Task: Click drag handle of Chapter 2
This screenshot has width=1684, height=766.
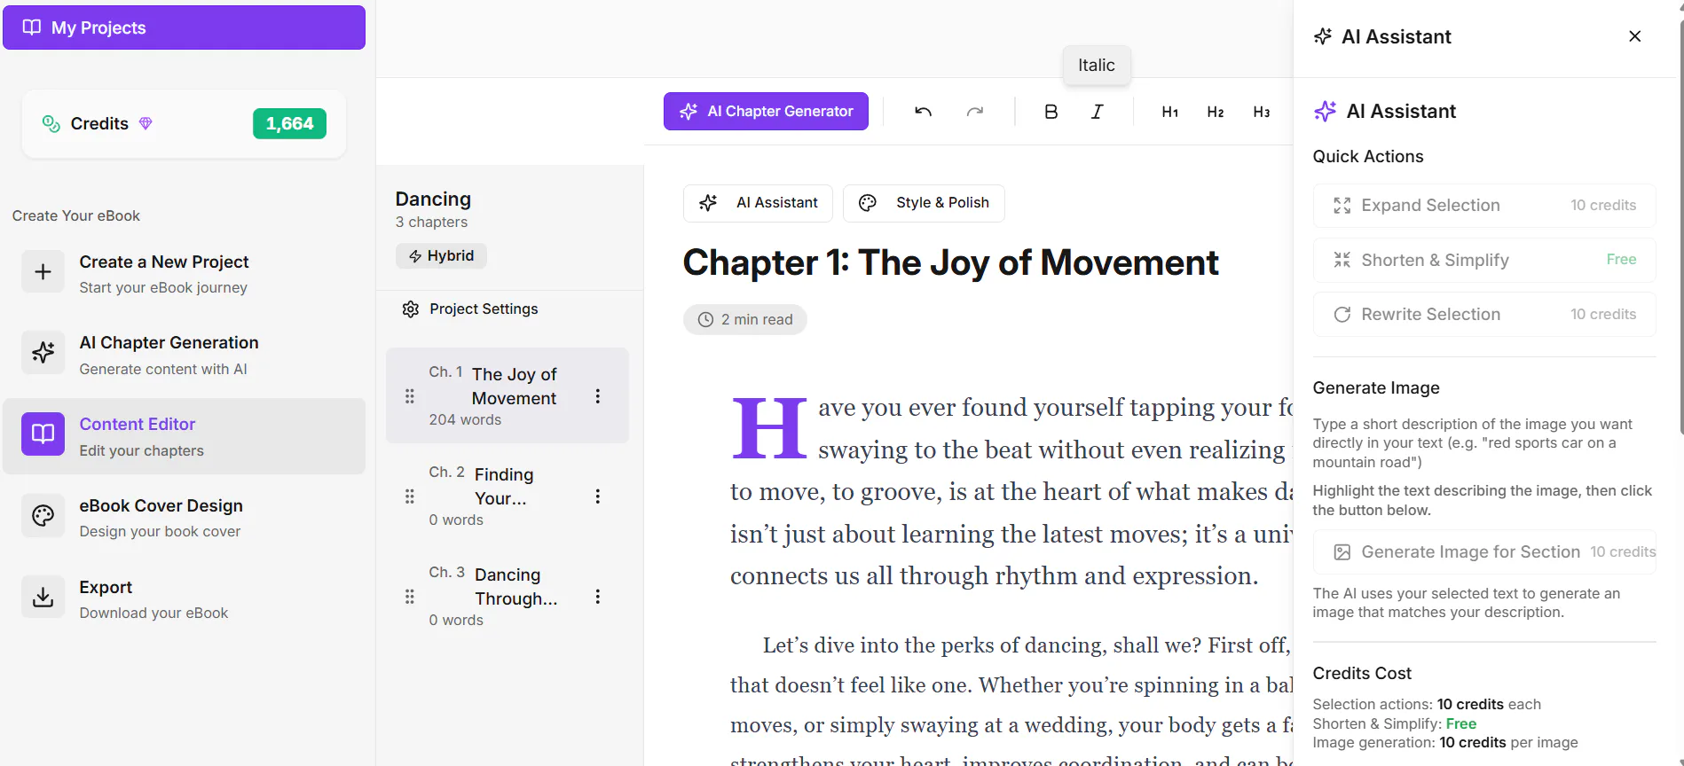Action: [409, 496]
